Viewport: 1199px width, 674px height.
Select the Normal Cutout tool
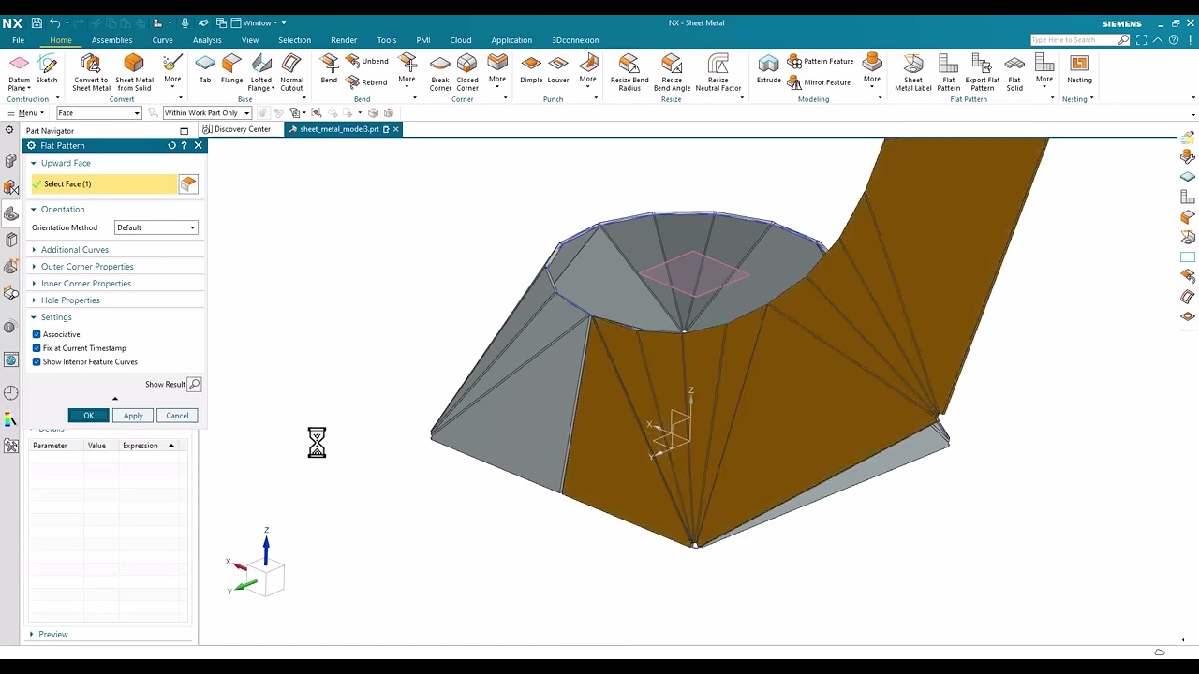click(x=292, y=72)
